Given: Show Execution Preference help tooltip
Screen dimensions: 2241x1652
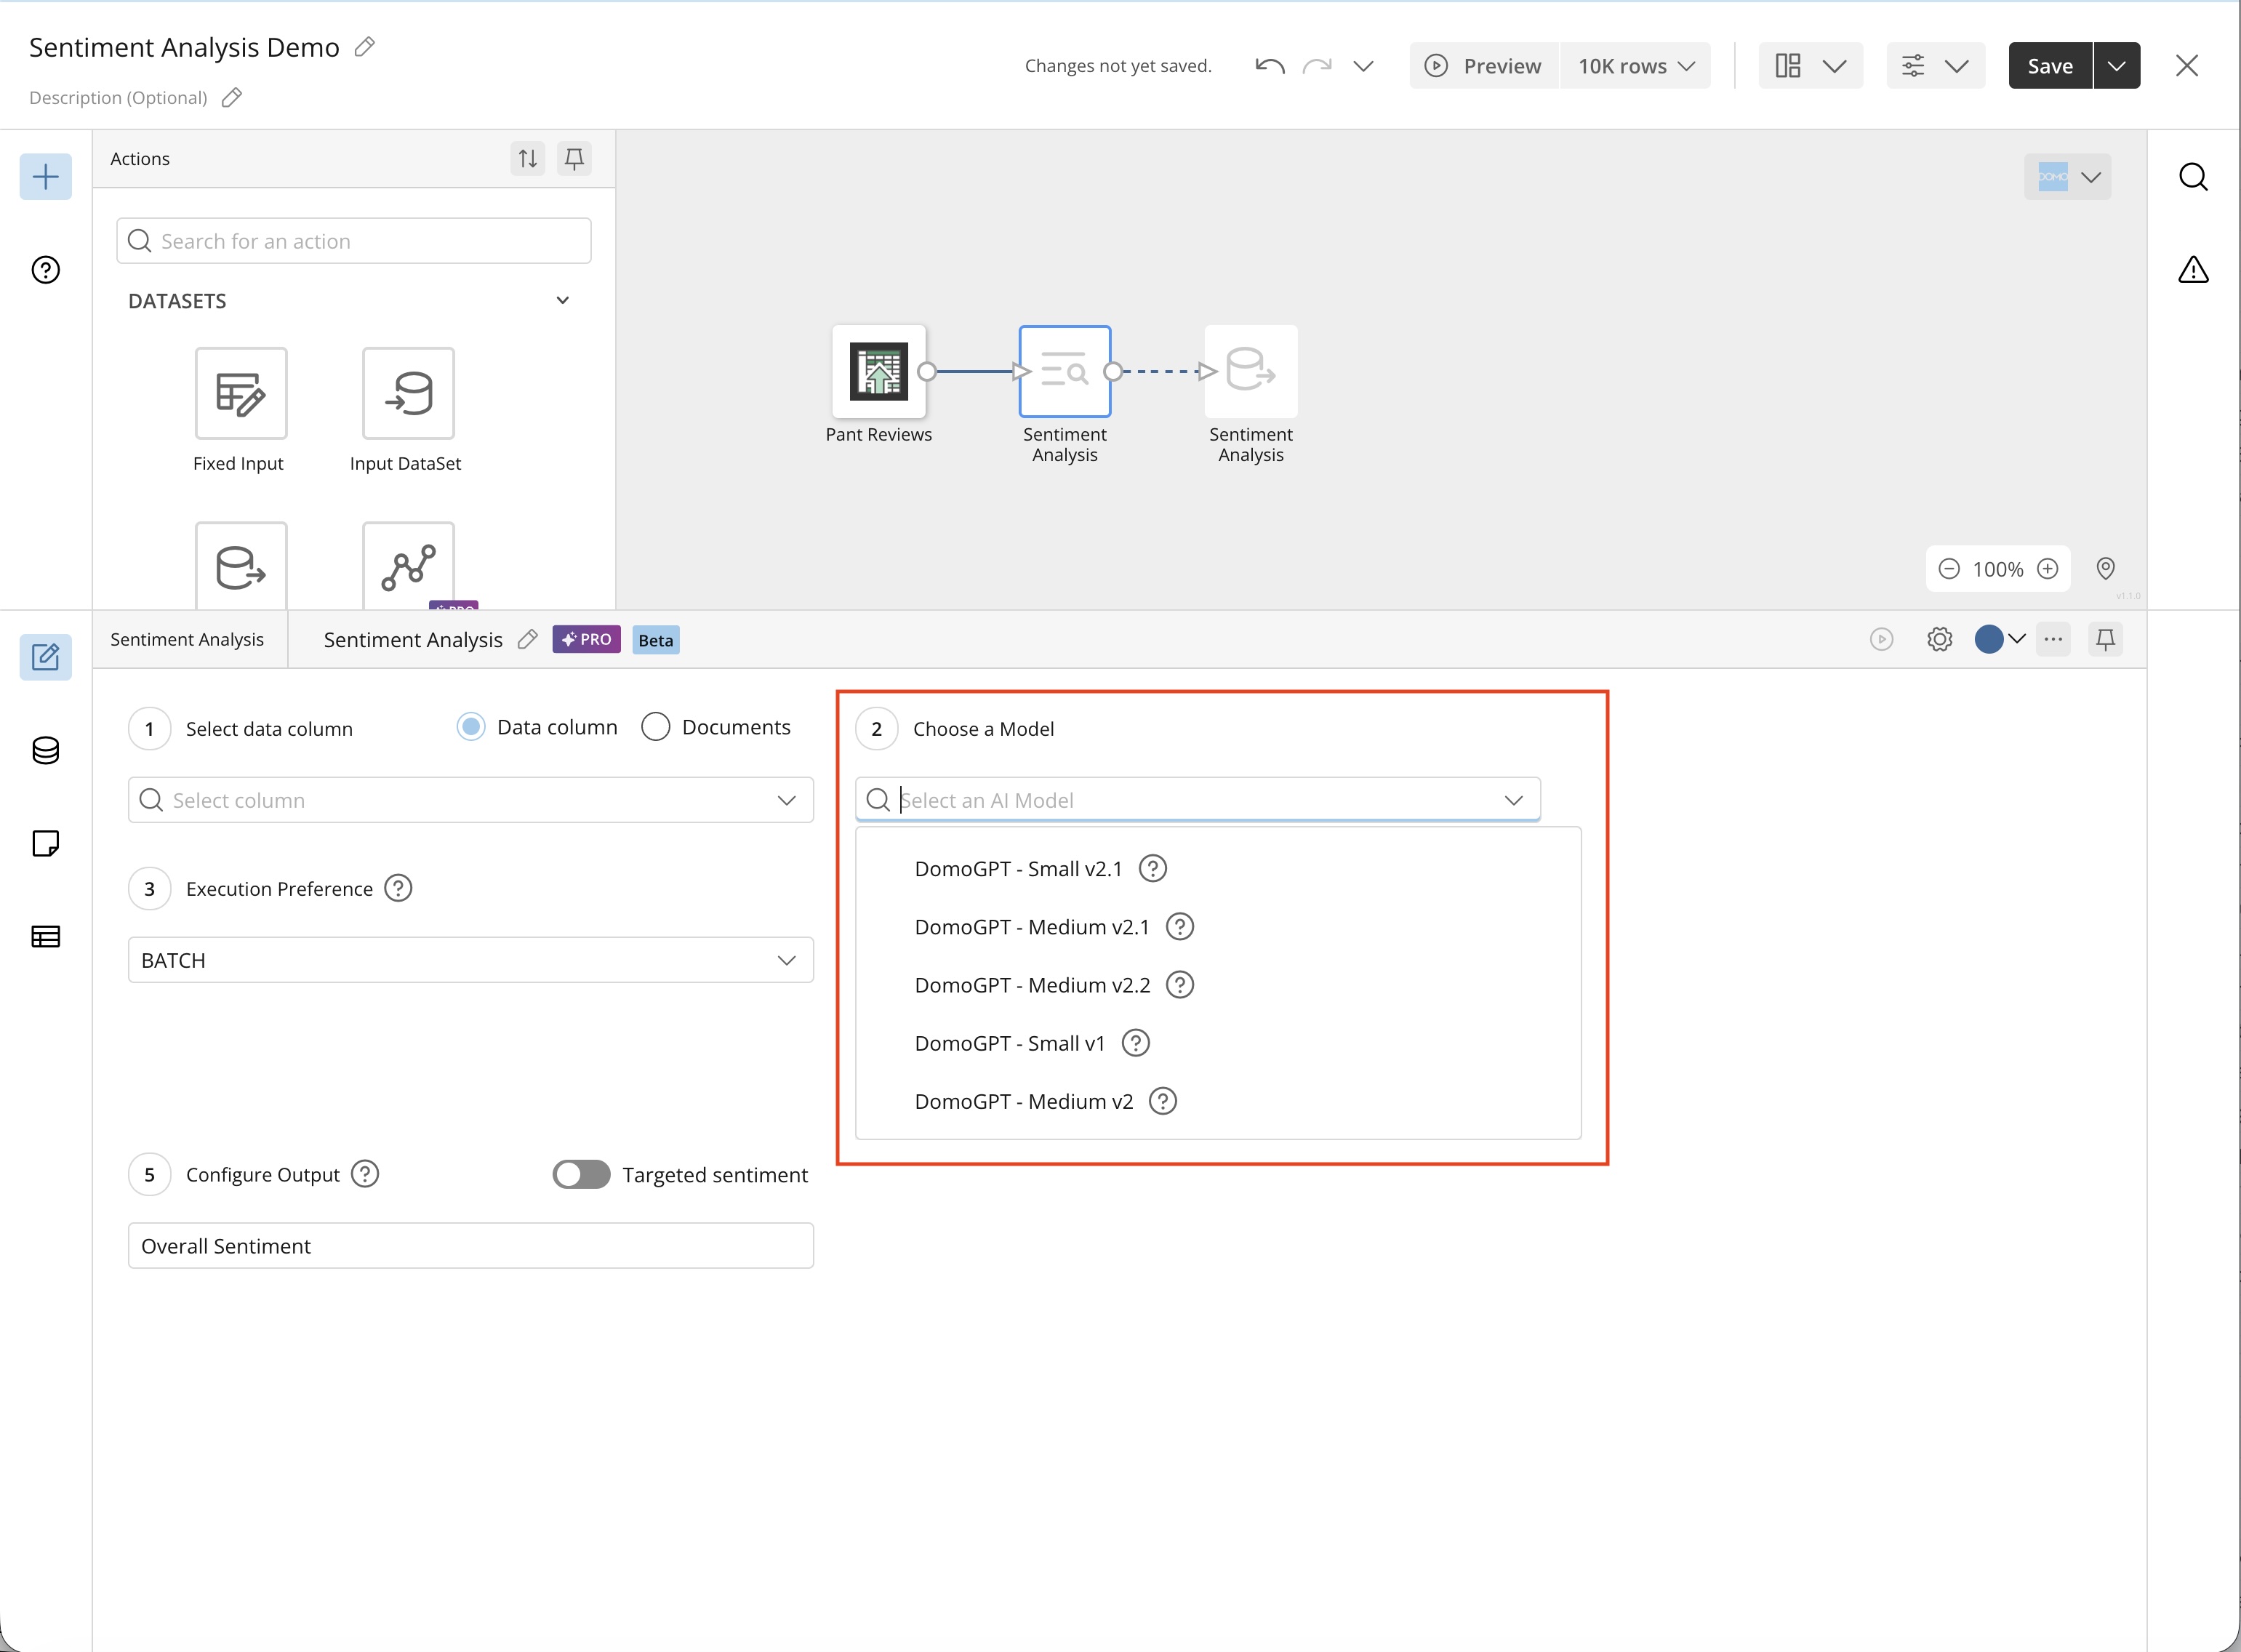Looking at the screenshot, I should [398, 888].
